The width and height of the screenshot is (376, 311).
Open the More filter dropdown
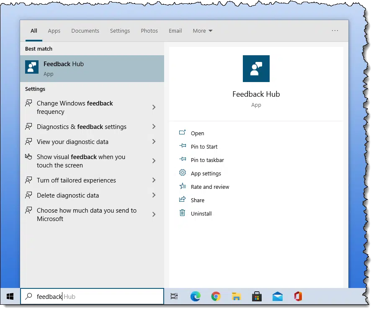[203, 31]
